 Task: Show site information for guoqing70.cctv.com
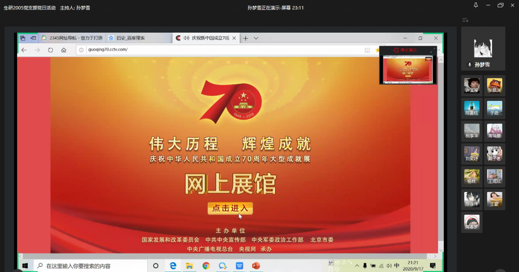[81, 50]
